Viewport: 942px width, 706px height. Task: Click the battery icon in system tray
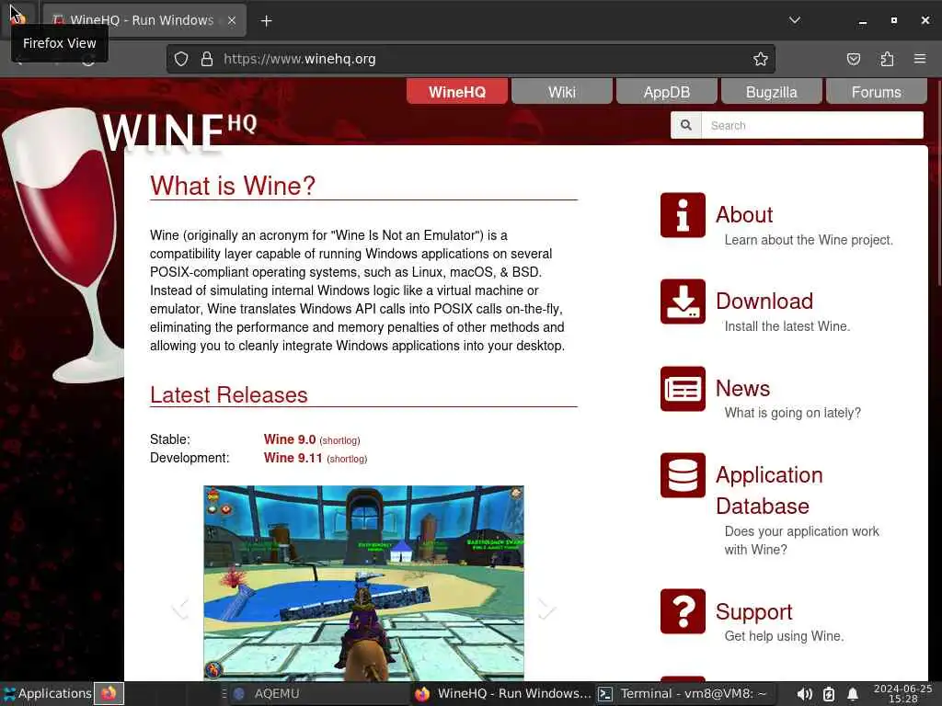click(829, 694)
